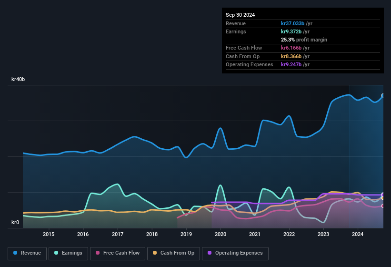The image size is (391, 267).
Task: Click the teal Earnings legend dot
Action: pyautogui.click(x=56, y=253)
